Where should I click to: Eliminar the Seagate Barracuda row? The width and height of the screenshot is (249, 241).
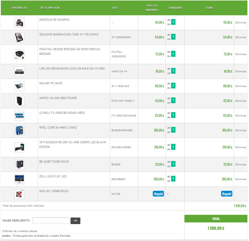pos(241,37)
